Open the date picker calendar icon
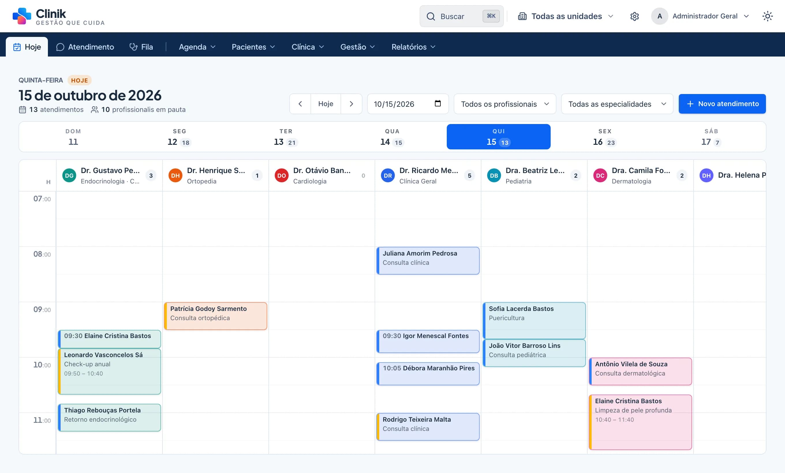 point(438,104)
